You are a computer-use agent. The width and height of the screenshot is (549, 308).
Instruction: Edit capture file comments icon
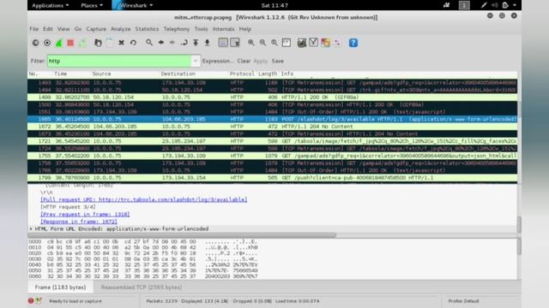point(39,300)
